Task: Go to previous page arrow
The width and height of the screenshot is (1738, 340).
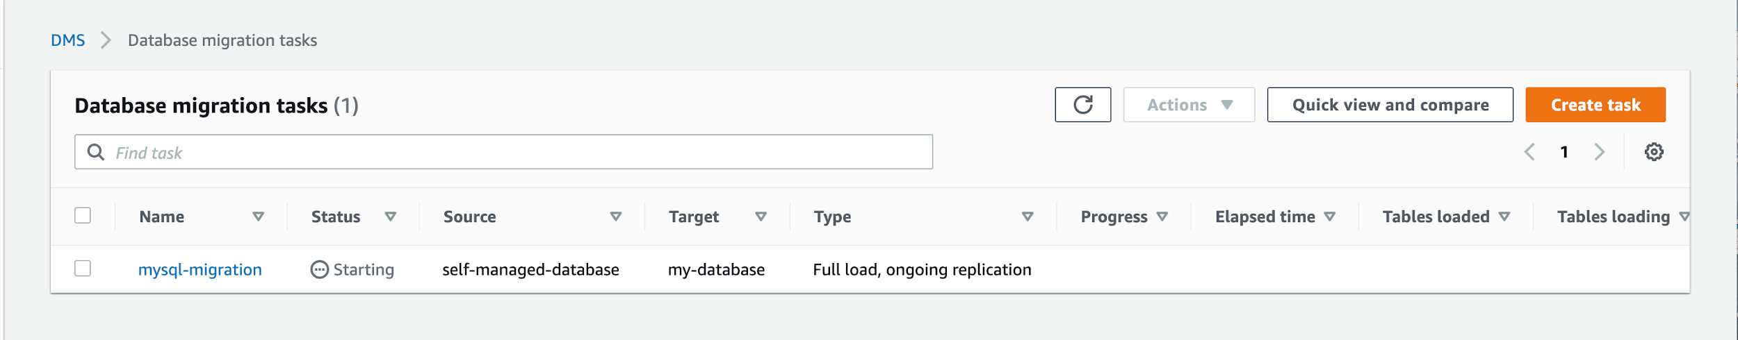Action: 1529,152
